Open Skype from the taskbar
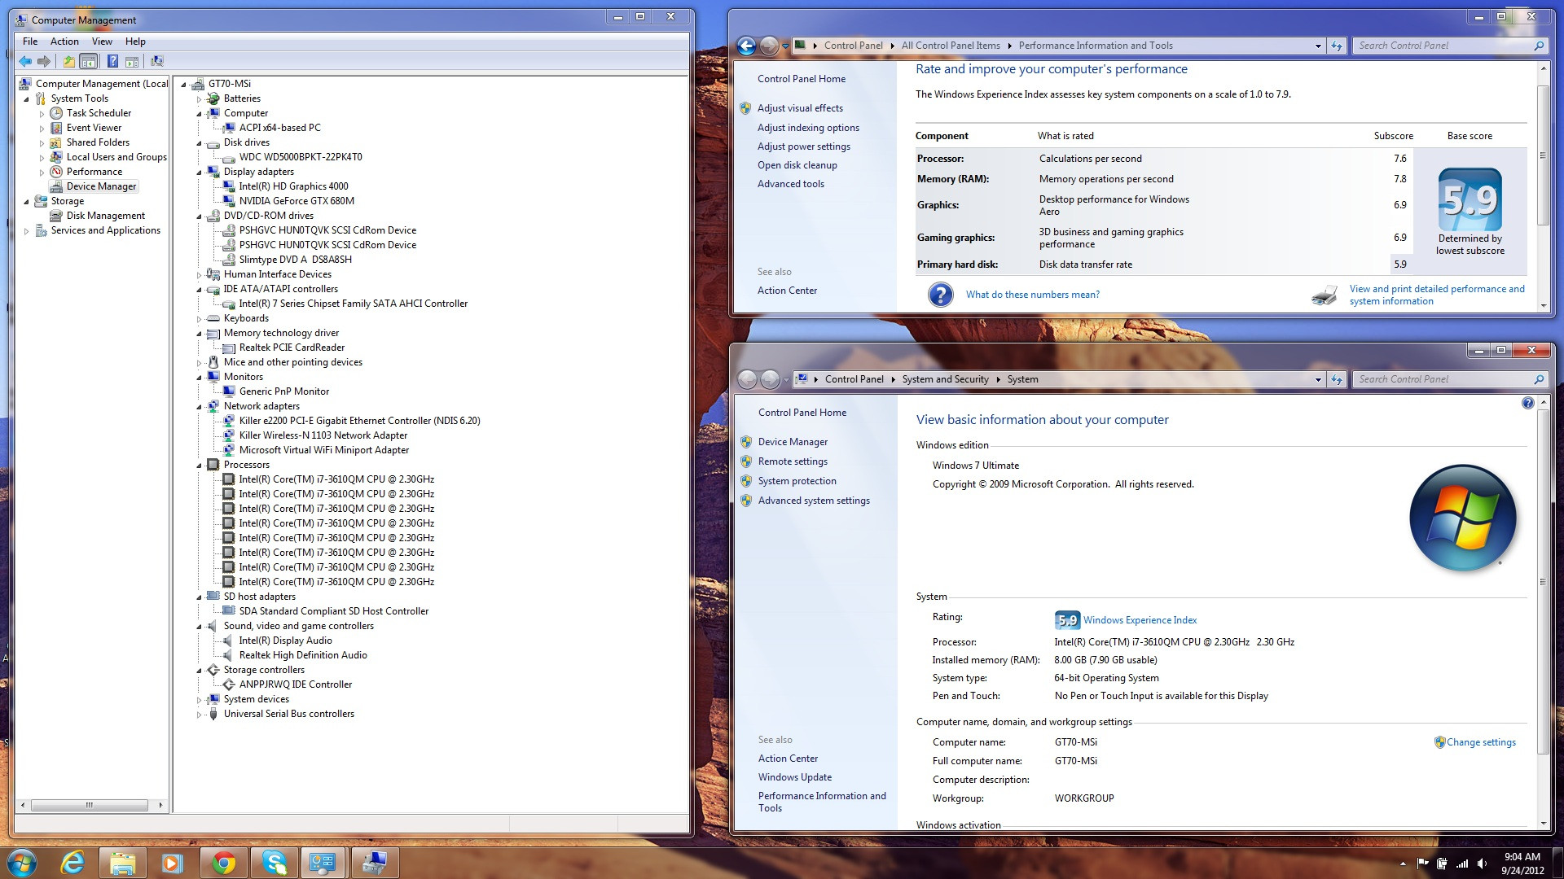The width and height of the screenshot is (1564, 879). [274, 863]
